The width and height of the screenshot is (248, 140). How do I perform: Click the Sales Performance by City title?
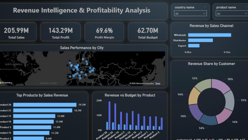tap(82, 48)
